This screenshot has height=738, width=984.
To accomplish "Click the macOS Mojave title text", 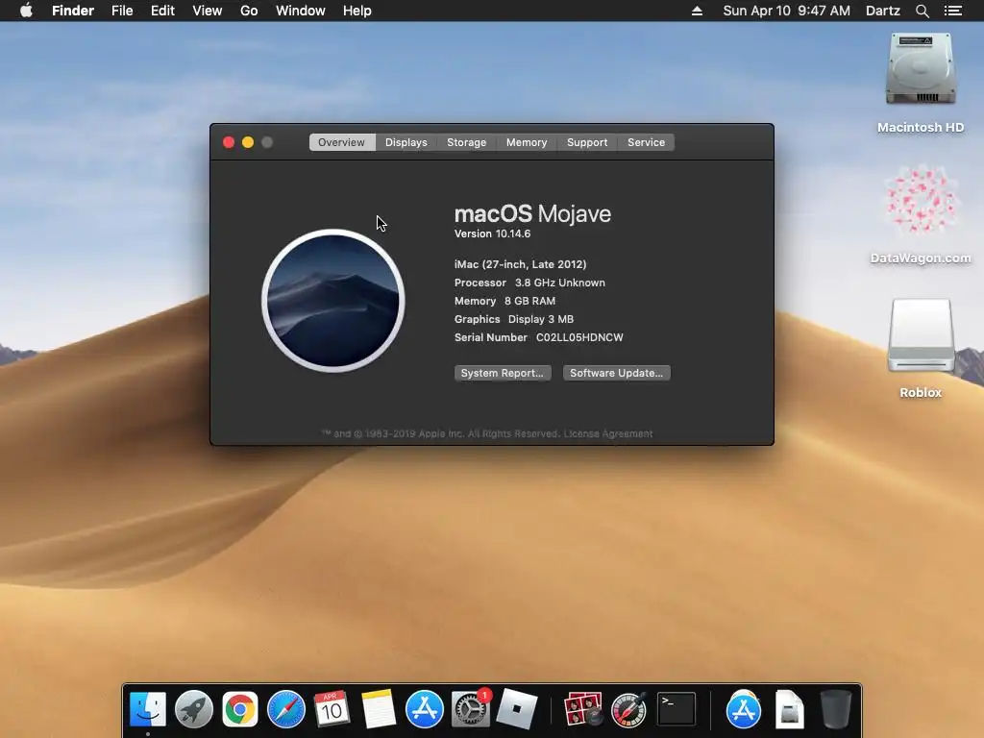I will (532, 214).
